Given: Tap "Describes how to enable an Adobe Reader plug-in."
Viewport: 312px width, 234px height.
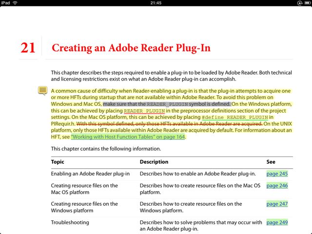Looking at the screenshot, I should coord(198,174).
